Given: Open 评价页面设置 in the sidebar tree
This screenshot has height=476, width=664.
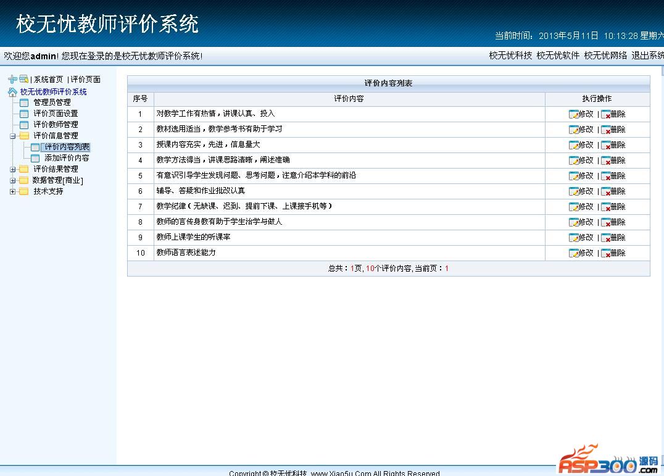Looking at the screenshot, I should tap(56, 114).
